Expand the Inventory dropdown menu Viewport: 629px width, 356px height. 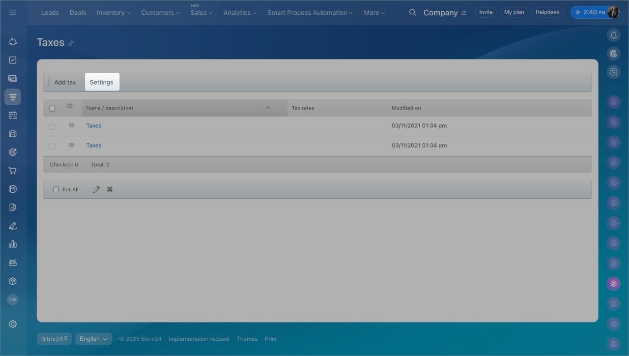coord(114,13)
